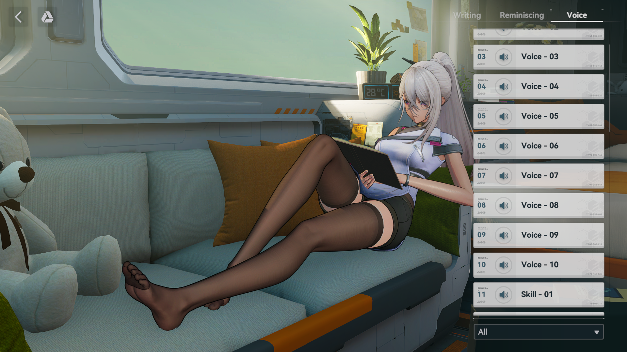Play the Voice - 06 speaker icon
The image size is (627, 352).
click(x=504, y=146)
